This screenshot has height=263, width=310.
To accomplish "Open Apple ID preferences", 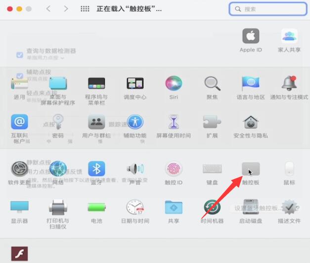I will pyautogui.click(x=251, y=36).
